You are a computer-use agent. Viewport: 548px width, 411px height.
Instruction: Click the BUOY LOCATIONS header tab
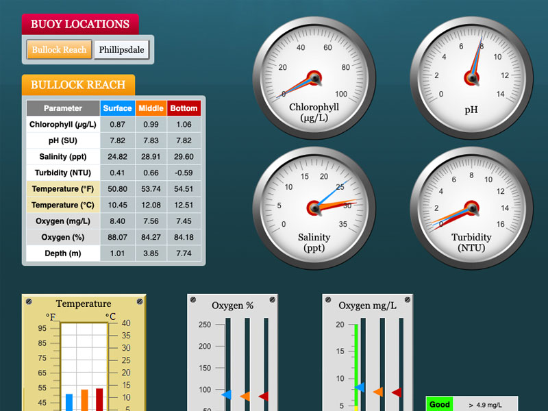coord(79,24)
